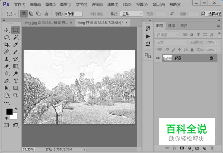This screenshot has height=153, width=223.
Task: Click the 羽化 feather input field
Action: tap(73, 14)
